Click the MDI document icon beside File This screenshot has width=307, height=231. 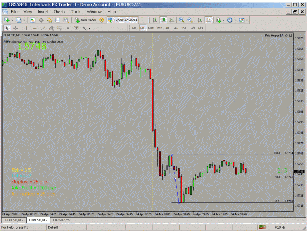(5, 12)
